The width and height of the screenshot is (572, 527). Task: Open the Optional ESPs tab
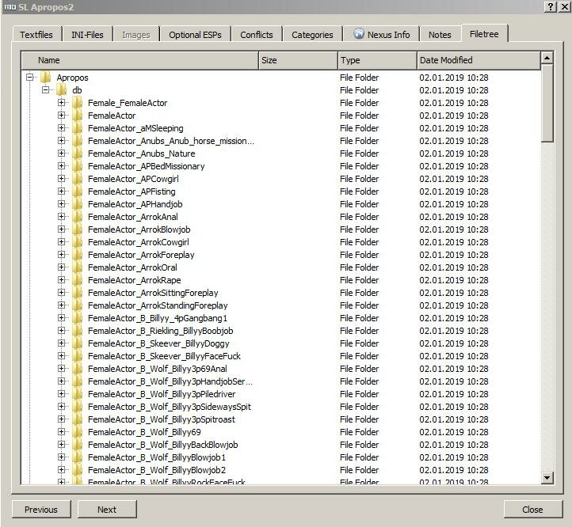point(195,35)
